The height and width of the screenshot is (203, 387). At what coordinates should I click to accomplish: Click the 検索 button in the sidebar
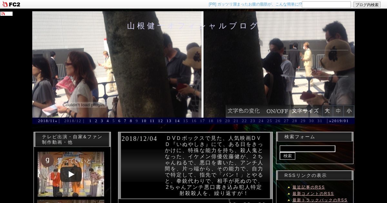click(287, 156)
